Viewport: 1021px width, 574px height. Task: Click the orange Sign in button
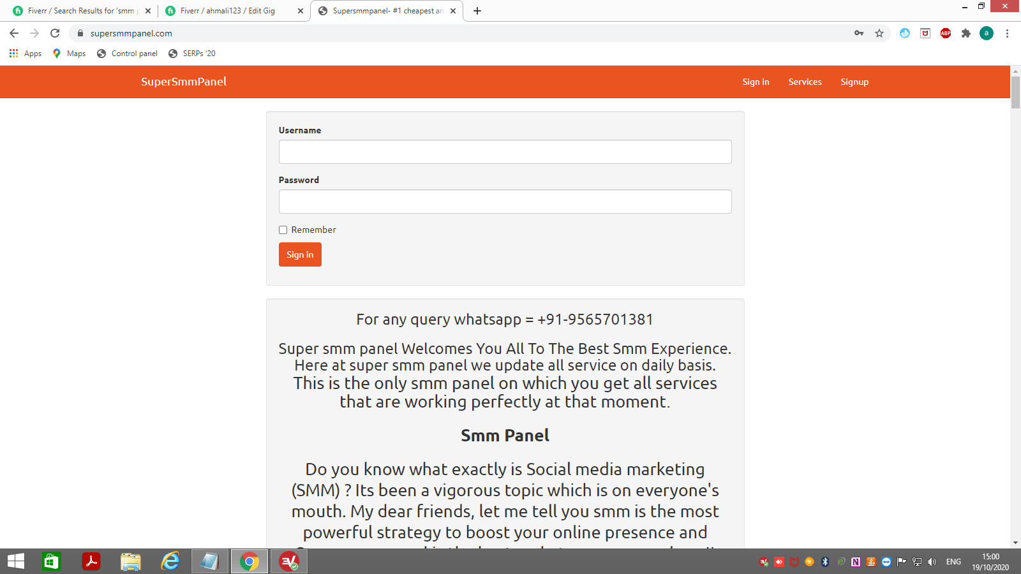click(300, 254)
